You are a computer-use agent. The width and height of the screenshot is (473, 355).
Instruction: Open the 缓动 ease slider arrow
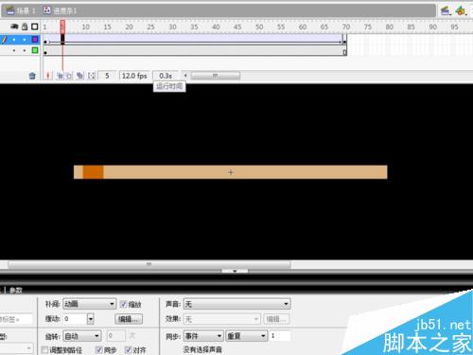coord(91,319)
